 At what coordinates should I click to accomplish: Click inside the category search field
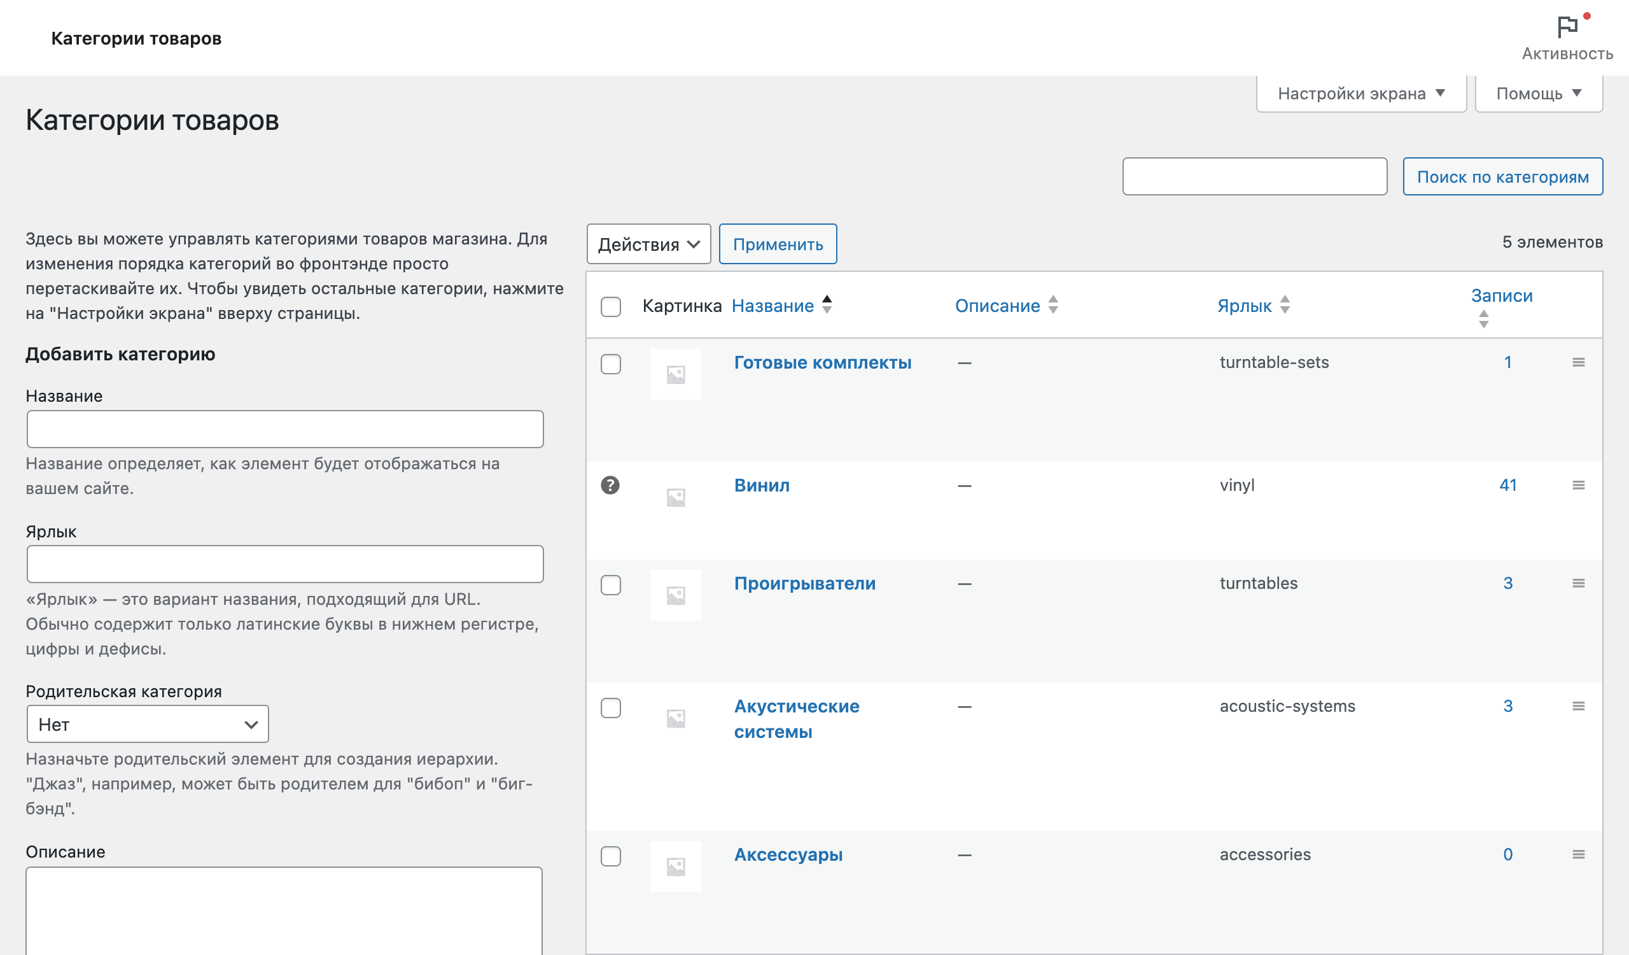[x=1254, y=176]
